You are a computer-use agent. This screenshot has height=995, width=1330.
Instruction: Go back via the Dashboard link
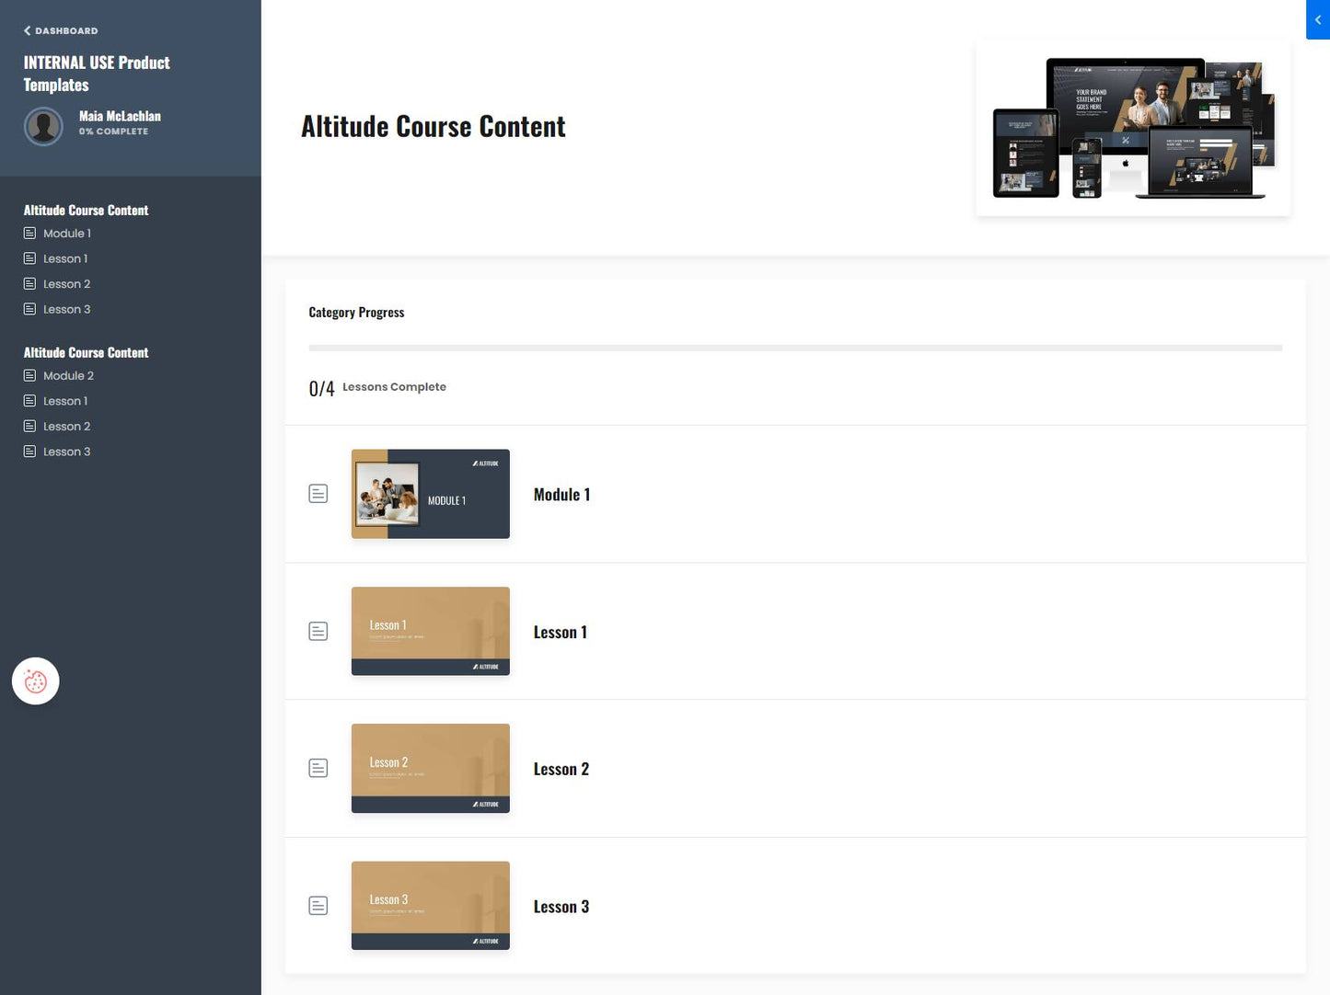tap(61, 31)
